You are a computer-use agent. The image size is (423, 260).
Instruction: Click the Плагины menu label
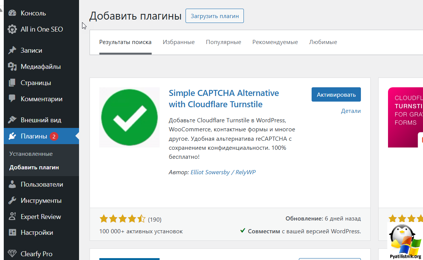tap(34, 136)
